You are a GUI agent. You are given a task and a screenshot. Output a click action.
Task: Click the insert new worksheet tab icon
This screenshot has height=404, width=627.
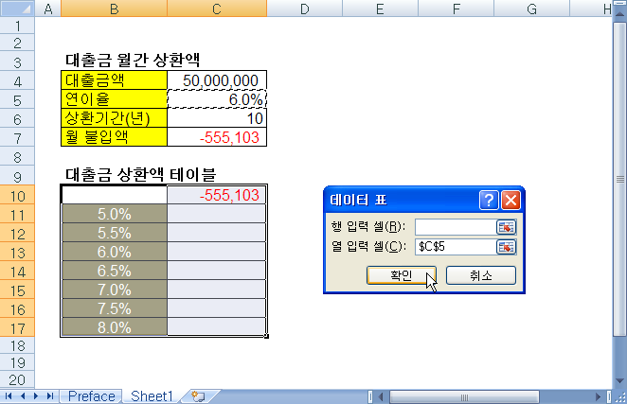click(x=198, y=396)
